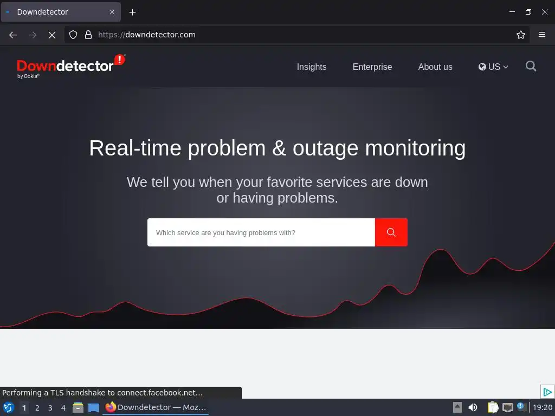Click the removable media tray icon
Screen dimensions: 555x416
457,407
